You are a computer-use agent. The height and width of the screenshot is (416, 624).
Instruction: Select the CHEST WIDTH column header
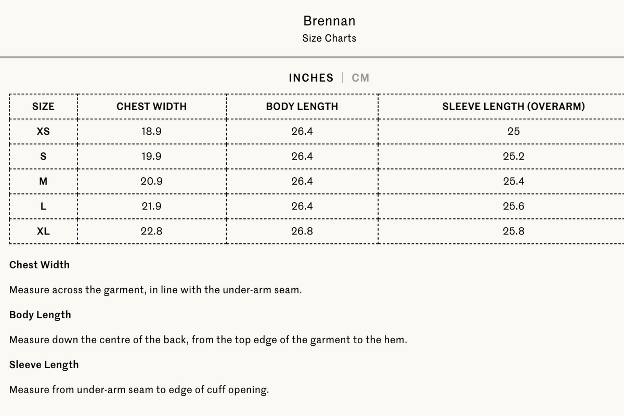tap(151, 107)
